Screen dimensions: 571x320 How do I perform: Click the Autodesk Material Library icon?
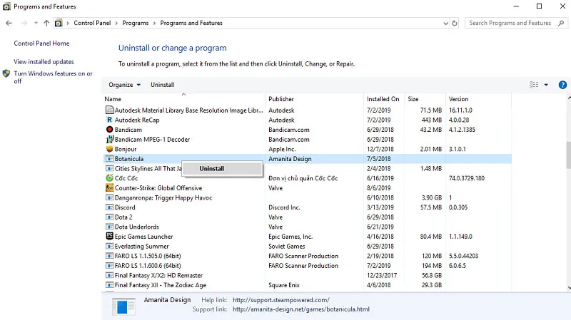click(109, 110)
